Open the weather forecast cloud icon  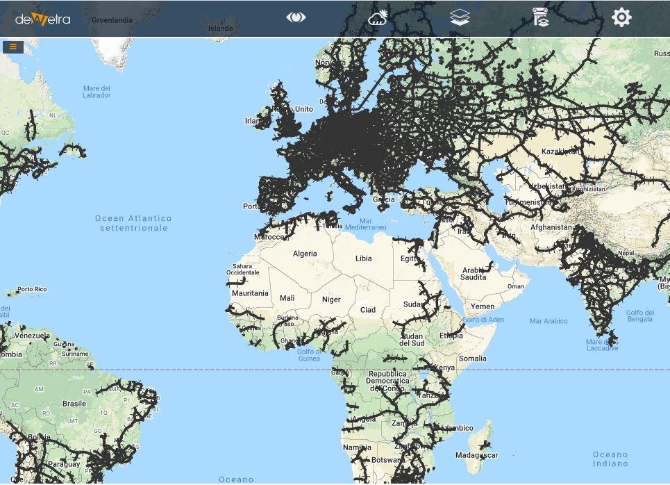click(378, 17)
